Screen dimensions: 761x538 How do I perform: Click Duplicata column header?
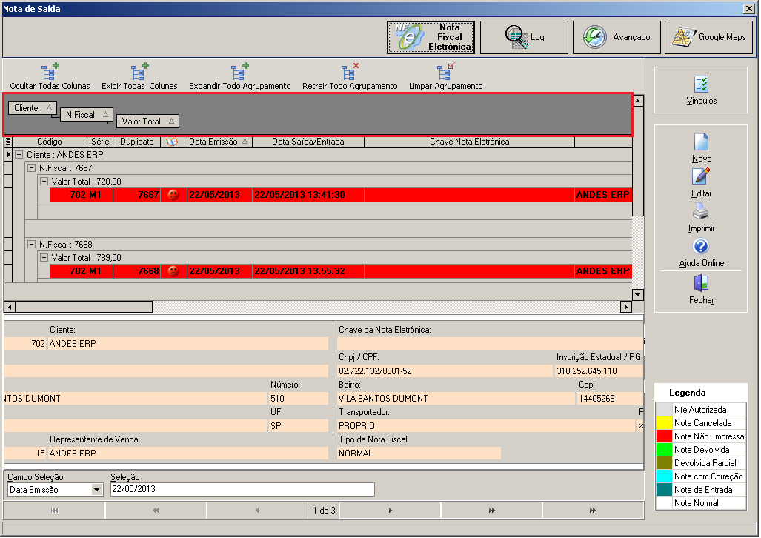coord(137,142)
